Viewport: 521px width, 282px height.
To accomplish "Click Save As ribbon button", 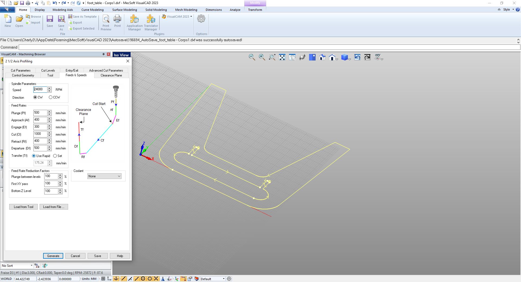I will tap(61, 23).
